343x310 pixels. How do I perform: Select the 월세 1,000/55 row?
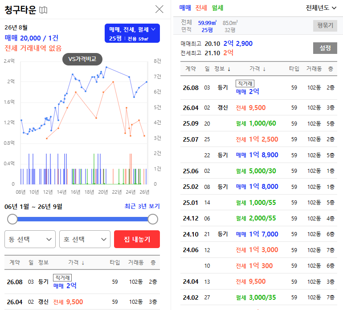point(258,202)
